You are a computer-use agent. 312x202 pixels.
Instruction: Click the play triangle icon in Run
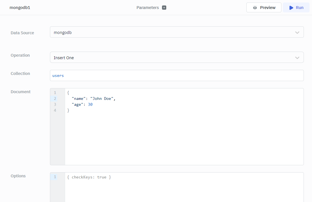pos(291,8)
